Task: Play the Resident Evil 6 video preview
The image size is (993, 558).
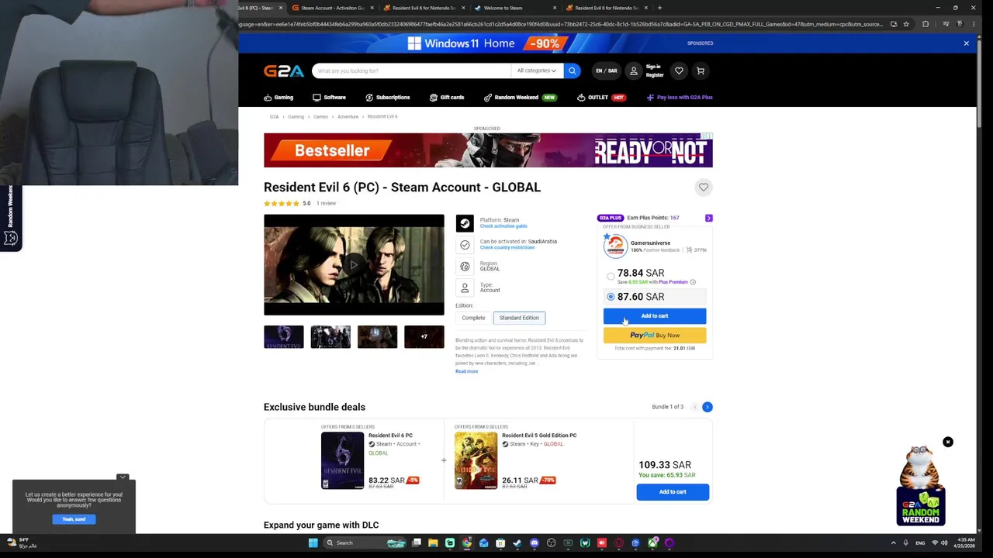Action: (x=354, y=265)
